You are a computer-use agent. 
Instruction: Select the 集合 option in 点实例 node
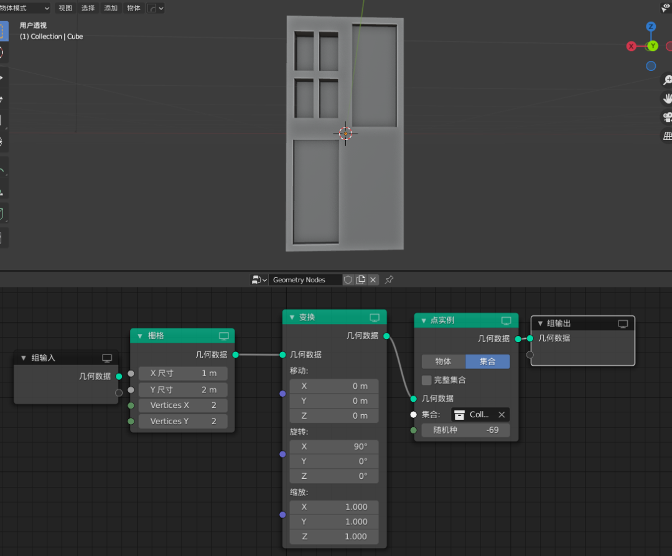point(488,361)
